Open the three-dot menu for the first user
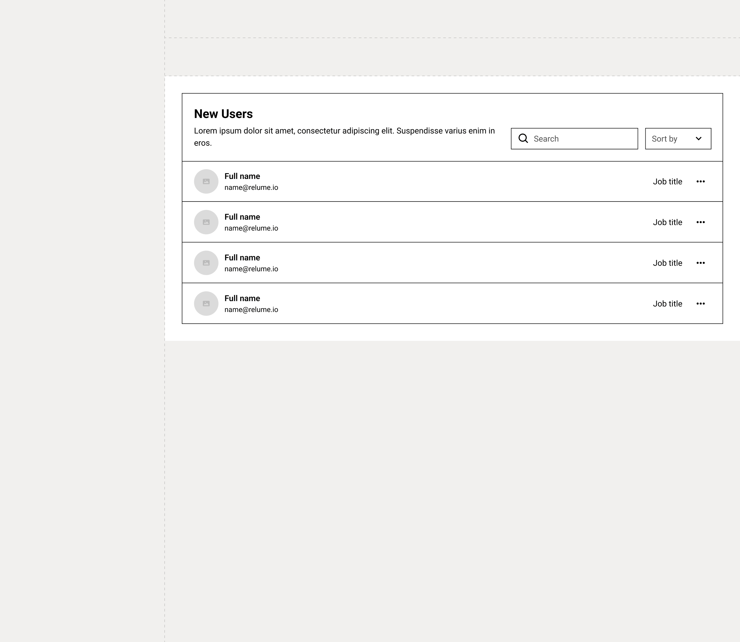 (x=701, y=181)
